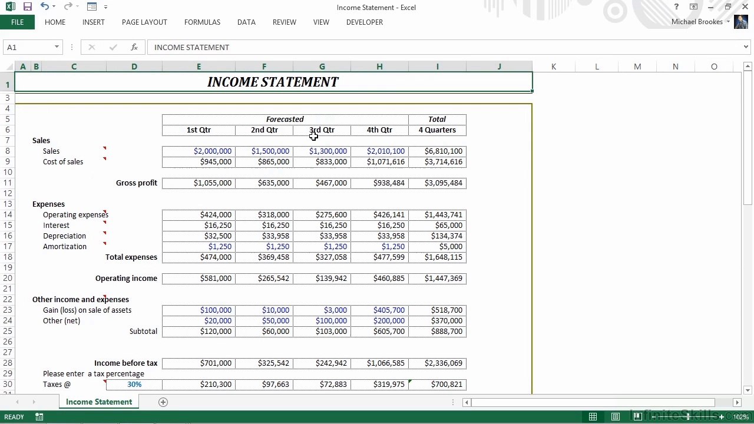The image size is (754, 424).
Task: Open Insert Function fx dialog
Action: (134, 47)
